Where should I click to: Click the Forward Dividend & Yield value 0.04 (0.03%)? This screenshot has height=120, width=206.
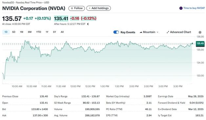coord(196,103)
